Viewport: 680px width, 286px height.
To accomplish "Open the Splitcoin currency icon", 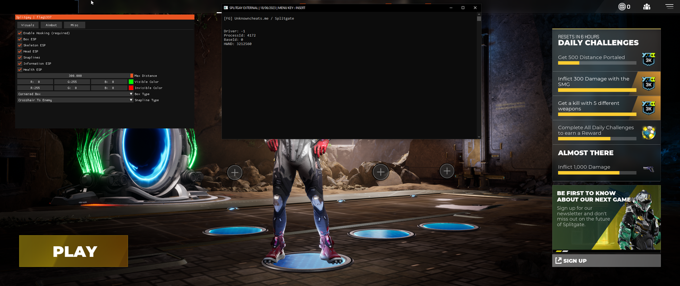I will (622, 7).
